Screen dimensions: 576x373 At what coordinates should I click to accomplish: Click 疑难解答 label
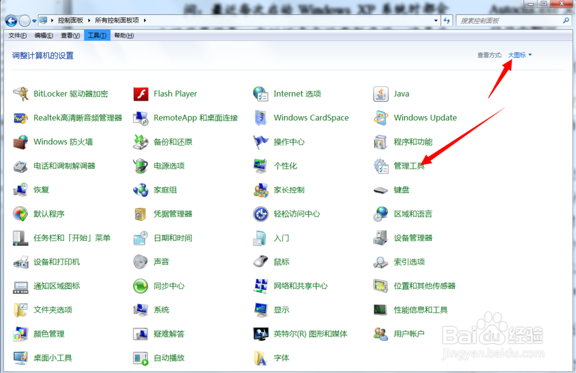pos(169,334)
